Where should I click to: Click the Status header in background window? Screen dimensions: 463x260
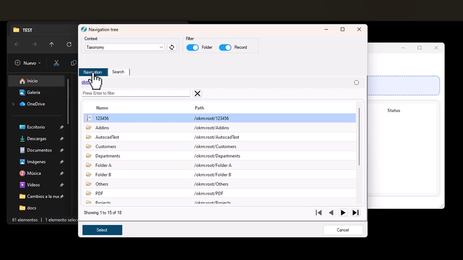coord(394,110)
